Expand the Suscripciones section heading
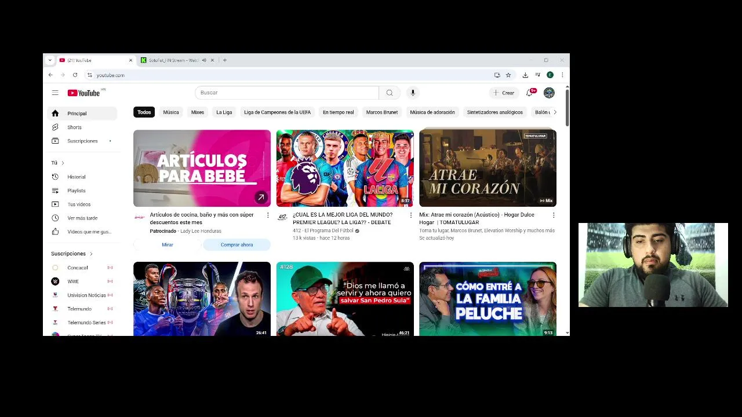742x417 pixels. point(72,254)
